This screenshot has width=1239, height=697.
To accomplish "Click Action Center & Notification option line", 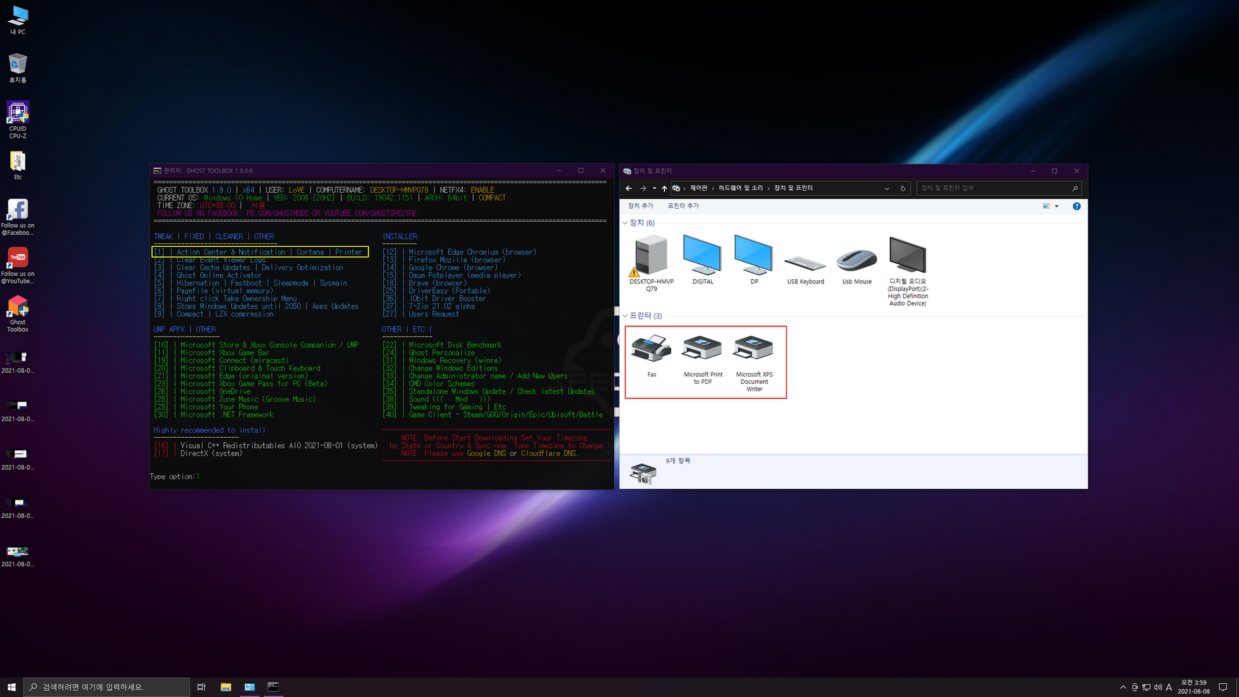I will click(260, 252).
